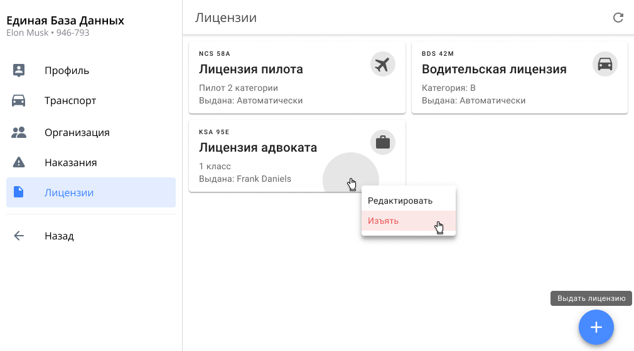Viewport: 634px width, 351px height.
Task: Click the briefcase icon on lawyer license
Action: [x=382, y=142]
